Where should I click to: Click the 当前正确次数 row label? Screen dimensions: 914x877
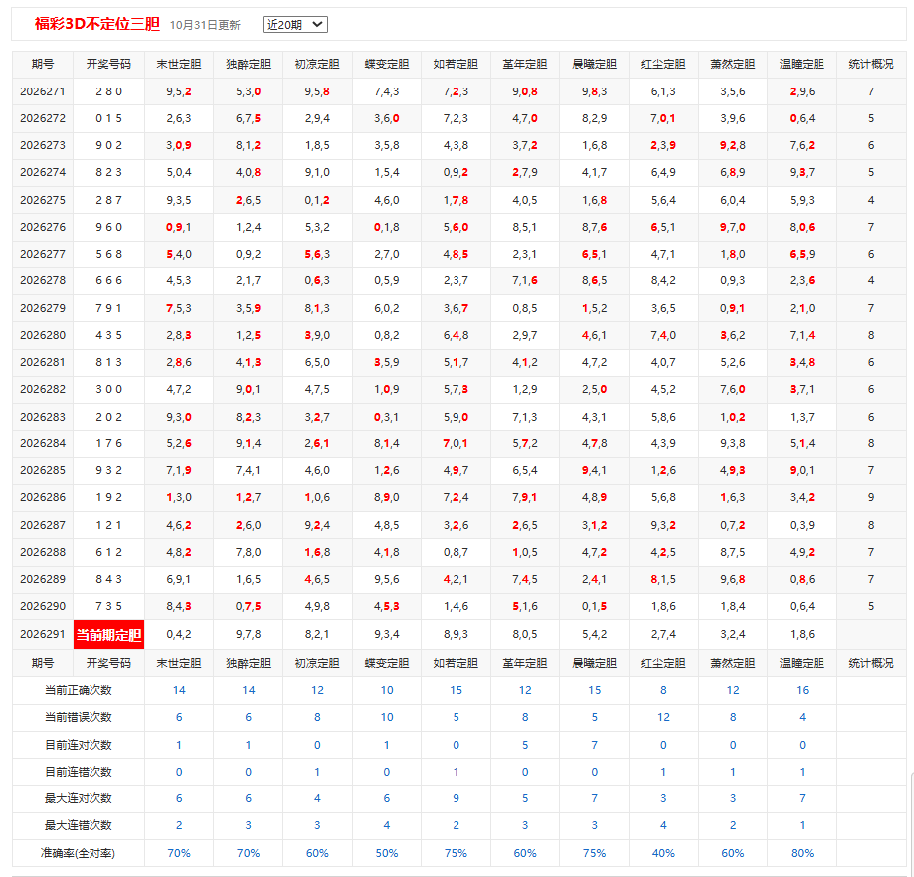point(79,690)
